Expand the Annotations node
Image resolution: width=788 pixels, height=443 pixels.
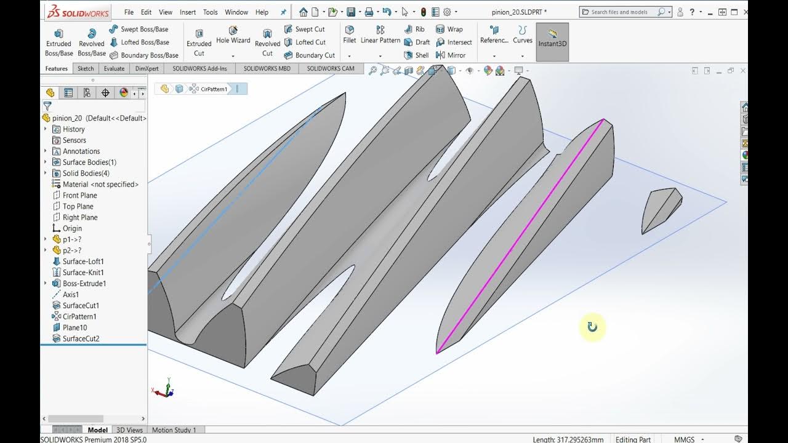[x=46, y=151]
